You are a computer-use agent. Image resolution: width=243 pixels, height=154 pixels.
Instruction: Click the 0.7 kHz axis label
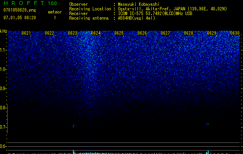click(x=3, y=127)
